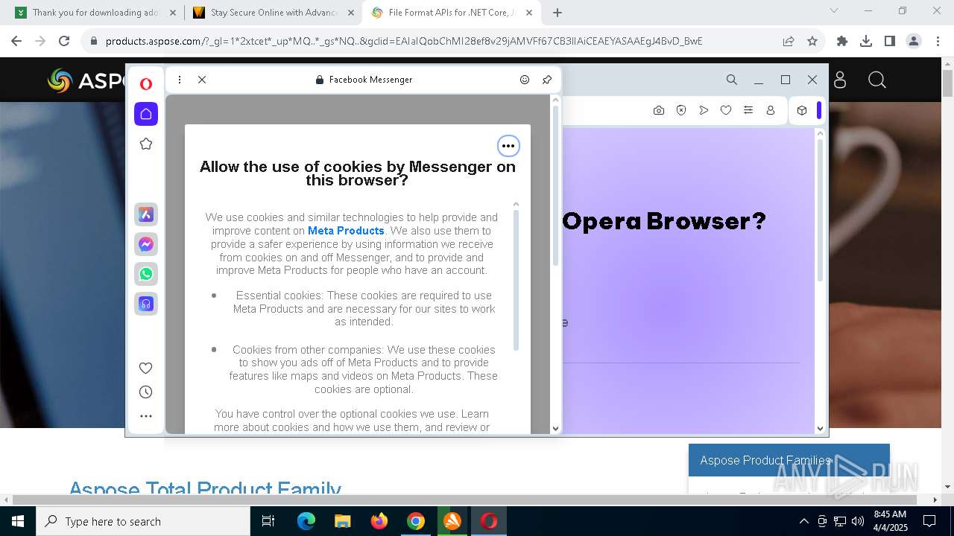Open a new Chrome tab
Viewport: 954px width, 536px height.
[x=557, y=13]
